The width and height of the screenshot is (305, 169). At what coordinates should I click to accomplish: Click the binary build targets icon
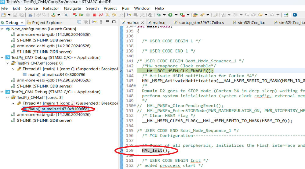(x=31, y=15)
